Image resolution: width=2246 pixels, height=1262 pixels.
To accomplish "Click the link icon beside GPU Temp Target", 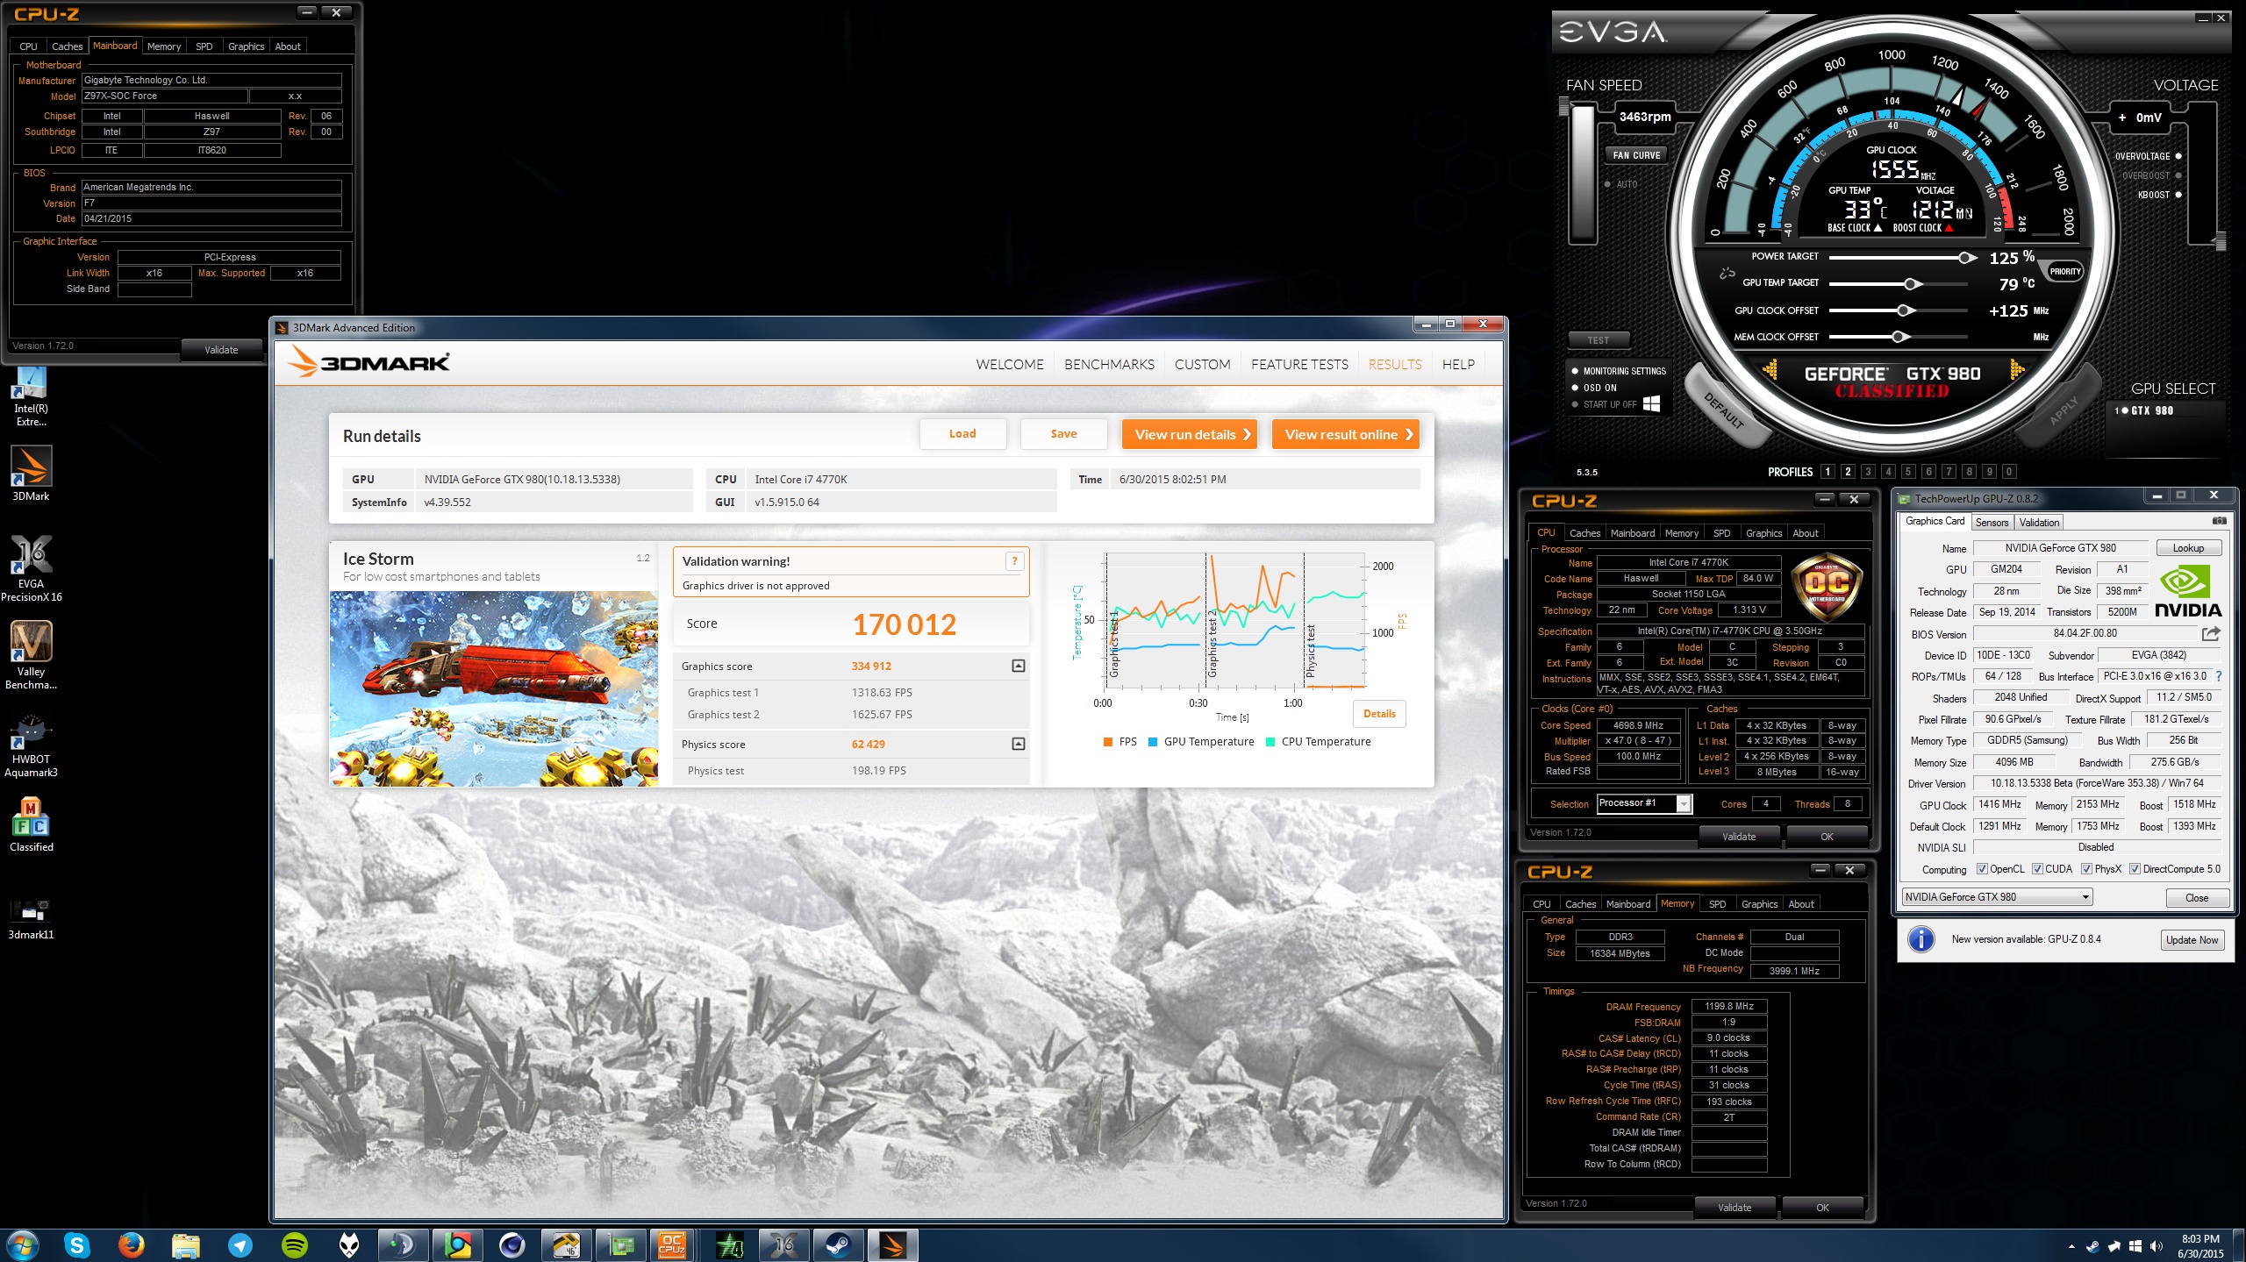I will pyautogui.click(x=1727, y=273).
